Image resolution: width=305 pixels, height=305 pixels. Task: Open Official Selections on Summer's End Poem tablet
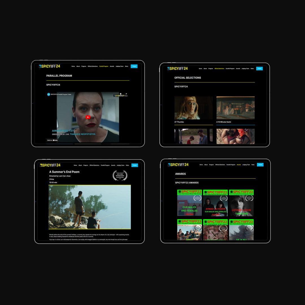pos(94,165)
